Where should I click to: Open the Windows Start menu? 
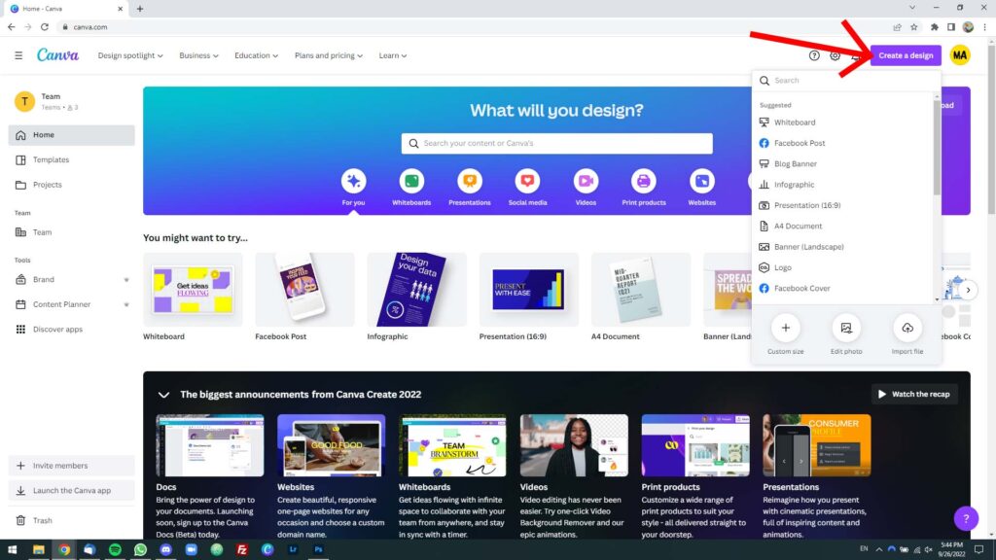(12, 549)
